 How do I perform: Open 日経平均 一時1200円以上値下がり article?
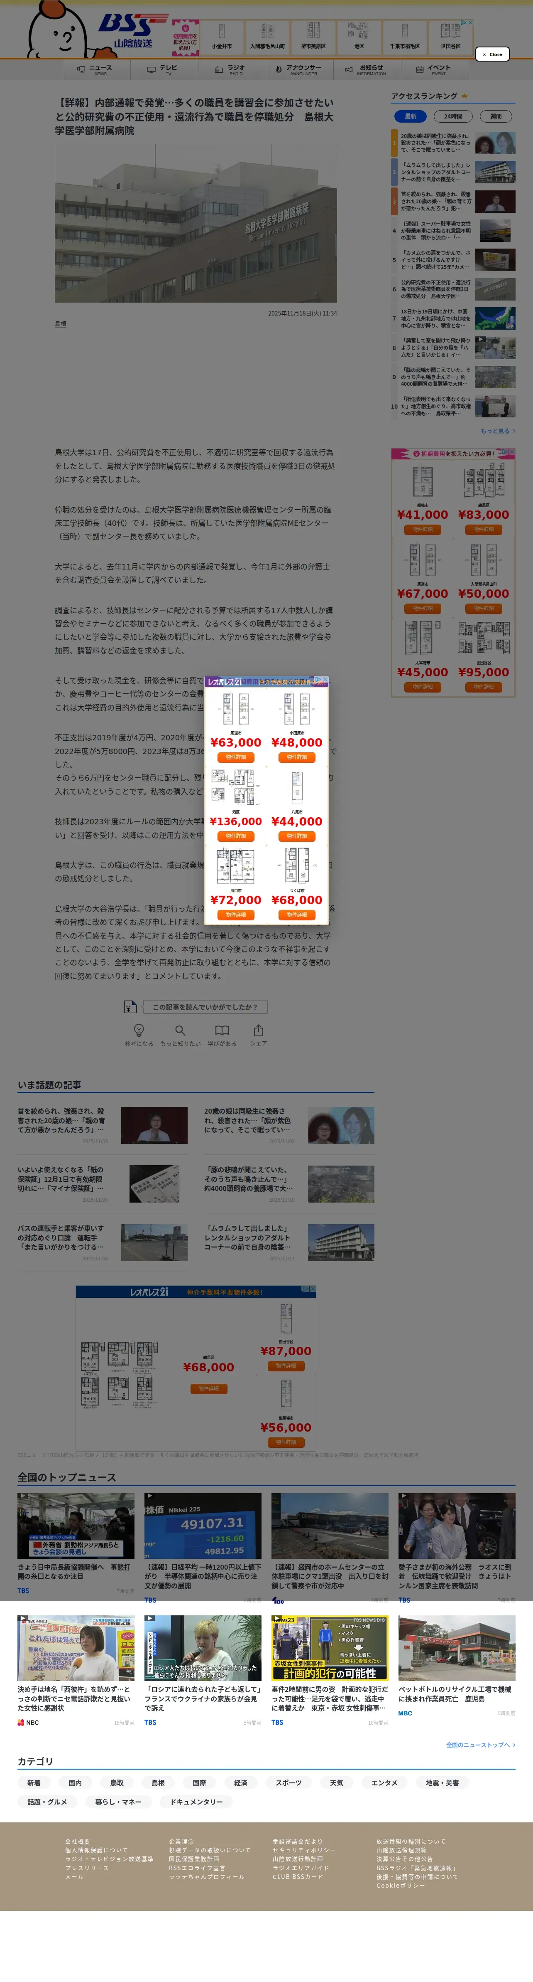point(203,1576)
